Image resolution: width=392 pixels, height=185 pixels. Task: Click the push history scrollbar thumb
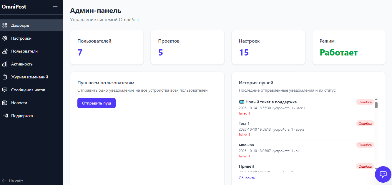376,105
